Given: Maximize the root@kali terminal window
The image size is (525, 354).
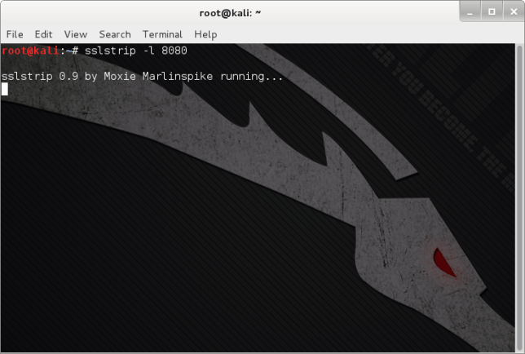Looking at the screenshot, I should click(x=492, y=11).
